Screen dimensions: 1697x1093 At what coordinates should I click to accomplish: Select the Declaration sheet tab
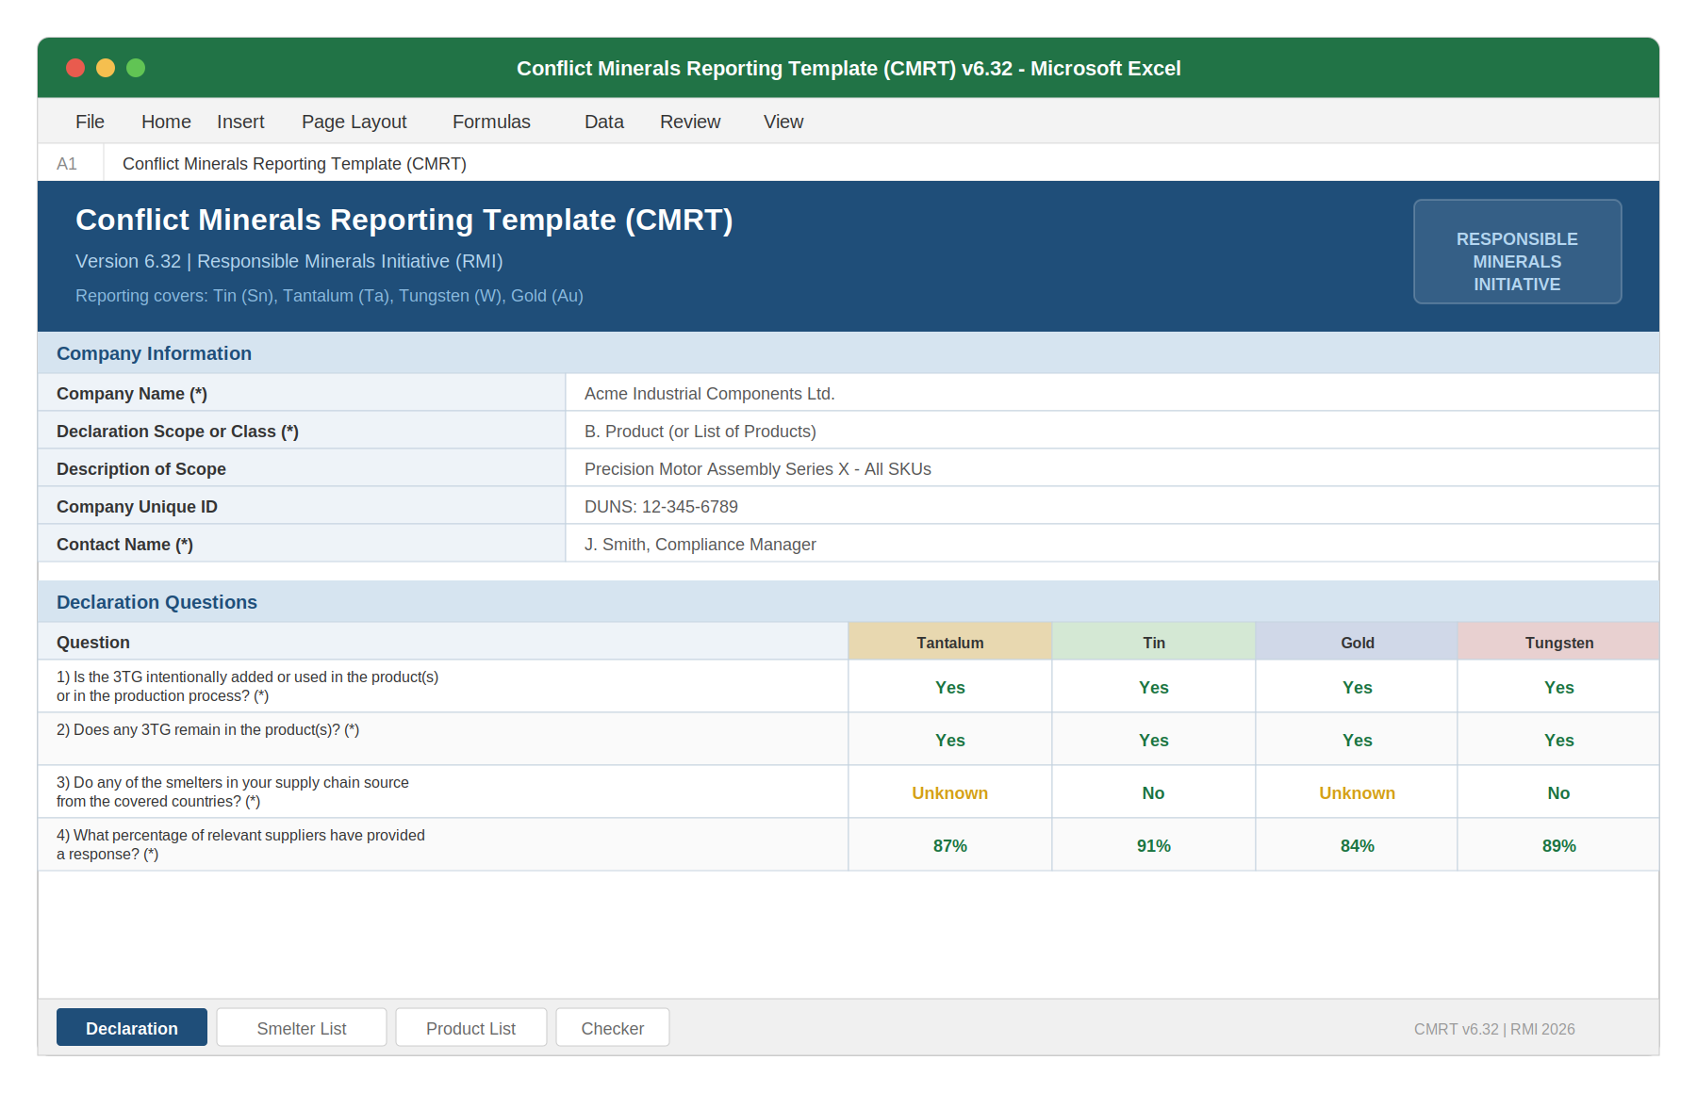pyautogui.click(x=131, y=1027)
